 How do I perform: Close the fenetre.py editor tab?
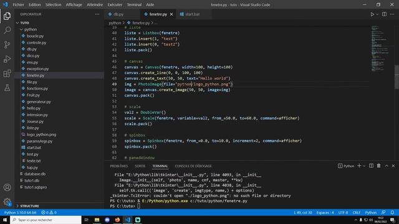click(x=171, y=14)
